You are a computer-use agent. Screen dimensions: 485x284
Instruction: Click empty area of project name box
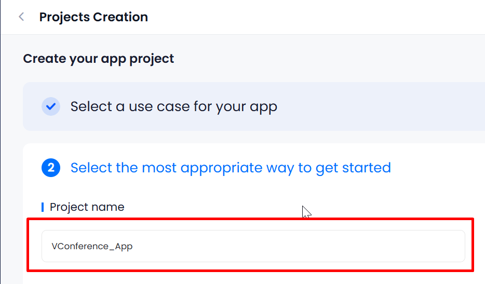point(297,246)
